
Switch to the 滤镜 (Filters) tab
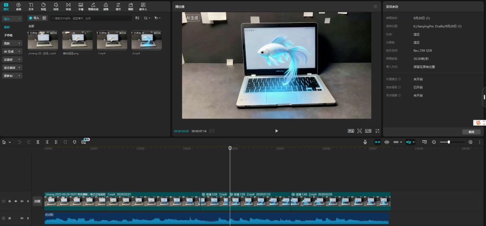click(x=106, y=6)
